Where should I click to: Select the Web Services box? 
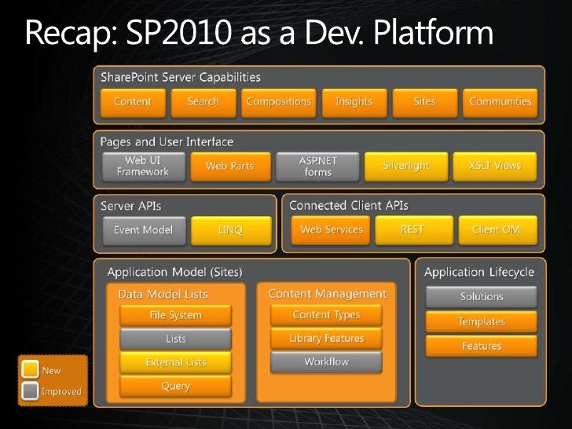click(x=331, y=230)
